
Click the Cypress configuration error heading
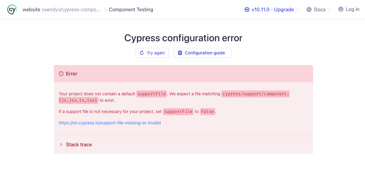tap(183, 38)
